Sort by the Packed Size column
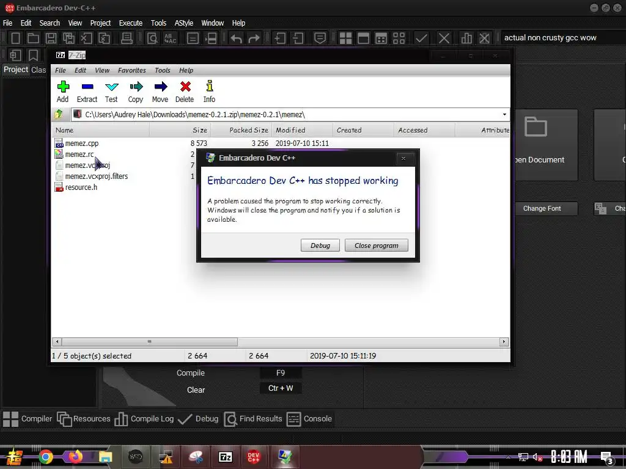This screenshot has height=469, width=626. 241,130
